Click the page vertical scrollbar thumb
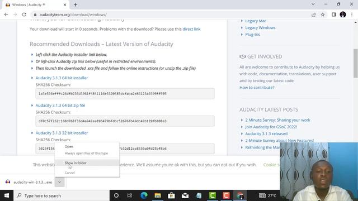358x201 pixels. click(x=356, y=63)
